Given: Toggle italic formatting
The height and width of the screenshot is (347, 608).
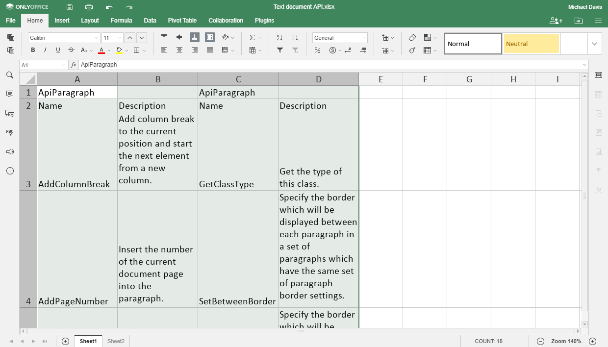Looking at the screenshot, I should pos(45,50).
